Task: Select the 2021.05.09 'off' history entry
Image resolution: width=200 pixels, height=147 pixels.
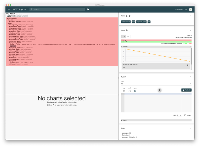Action: tap(156, 66)
